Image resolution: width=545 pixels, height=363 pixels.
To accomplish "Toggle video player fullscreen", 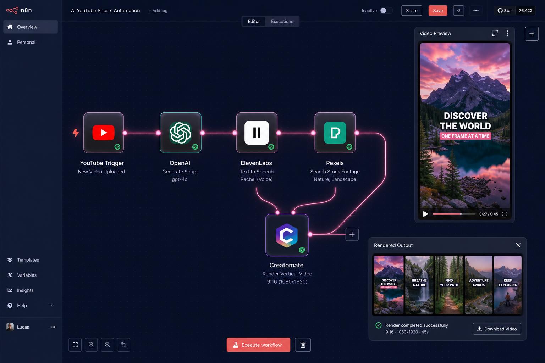I will (x=505, y=214).
